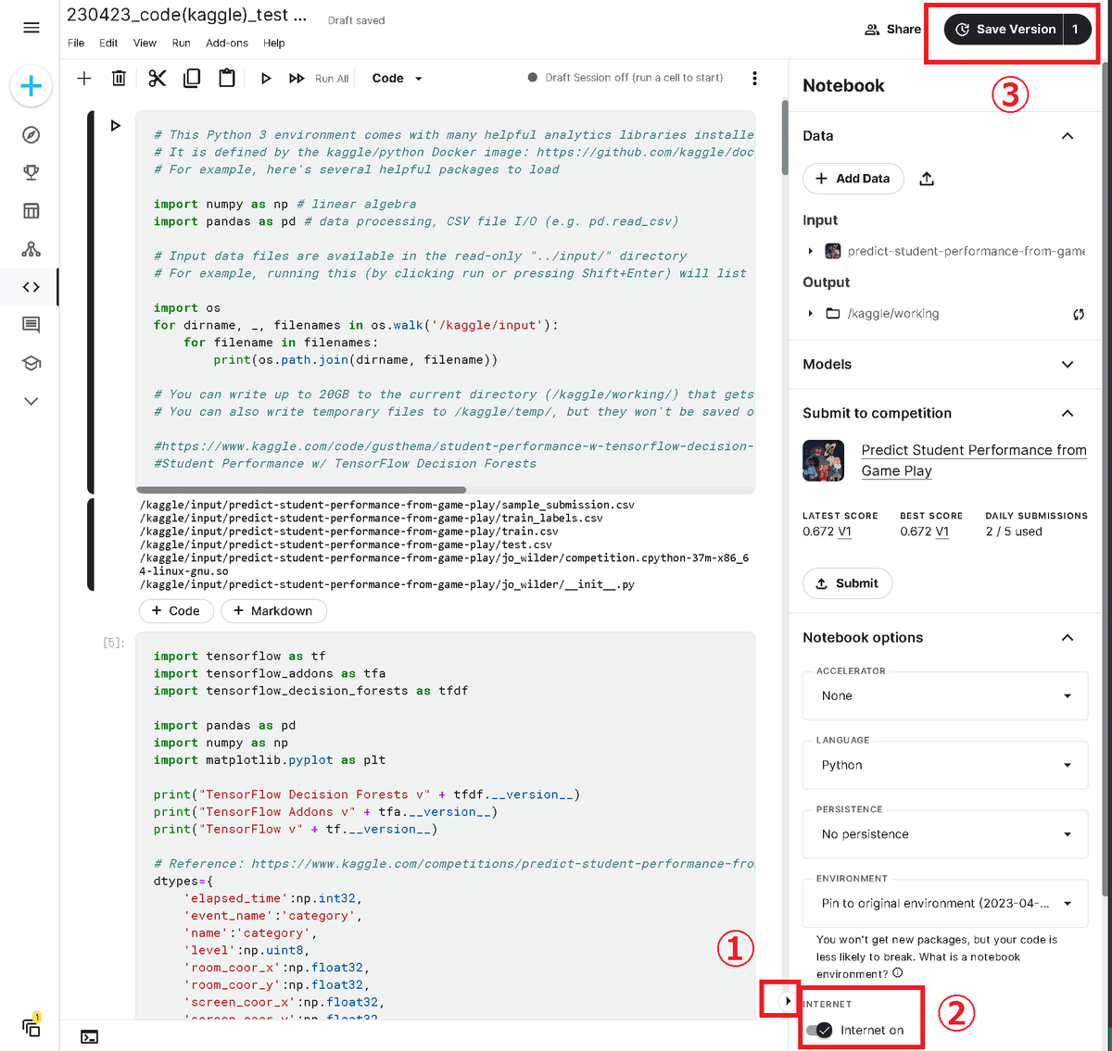This screenshot has height=1051, width=1112.
Task: Open the Datasets section from the sidebar
Action: 31,210
